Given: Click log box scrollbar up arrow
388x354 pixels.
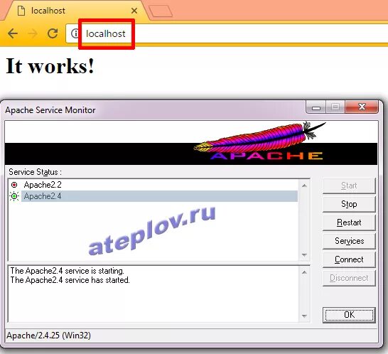Looking at the screenshot, I should point(304,272).
